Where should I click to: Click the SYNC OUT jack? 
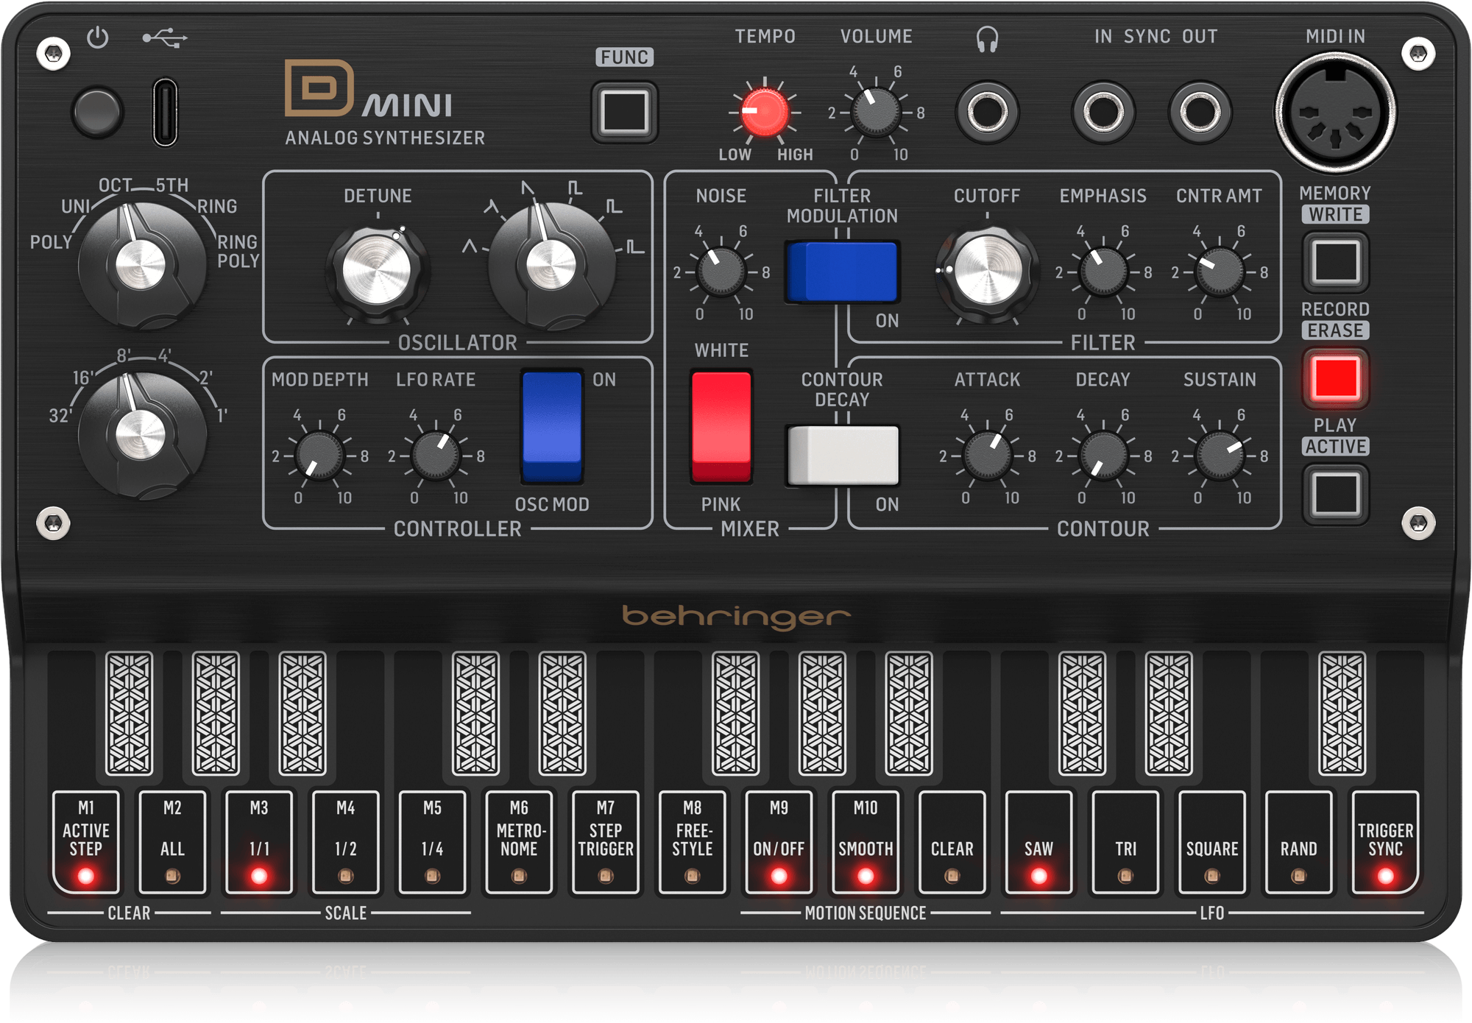click(1200, 112)
